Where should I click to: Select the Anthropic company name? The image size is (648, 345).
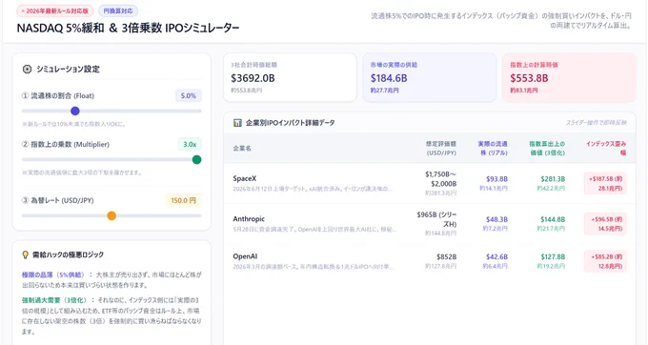249,219
